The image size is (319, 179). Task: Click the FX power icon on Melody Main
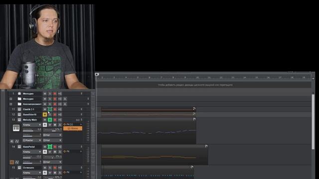(x=65, y=124)
